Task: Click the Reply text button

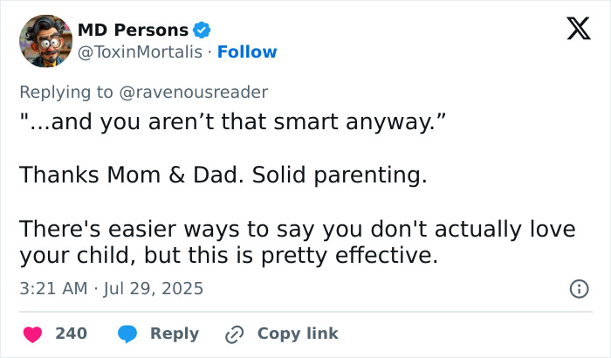Action: tap(175, 334)
